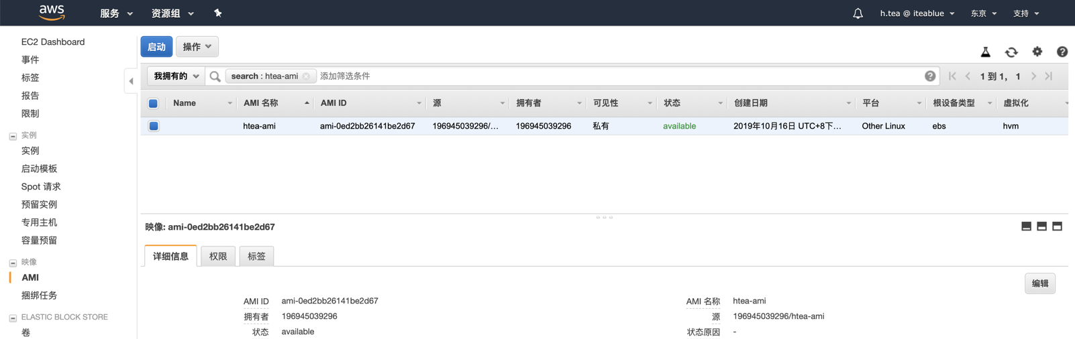Deselect the htea-ami row checkbox
The height and width of the screenshot is (339, 1075).
tap(154, 126)
